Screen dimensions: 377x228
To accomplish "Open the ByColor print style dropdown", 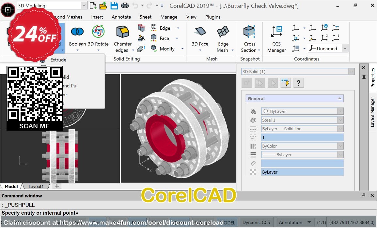I will click(x=340, y=146).
